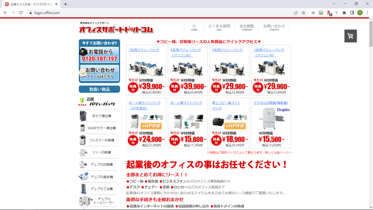Open the よくある質問 Q&A menu item
Image resolution: width=373 pixels, height=210 pixels.
click(219, 27)
